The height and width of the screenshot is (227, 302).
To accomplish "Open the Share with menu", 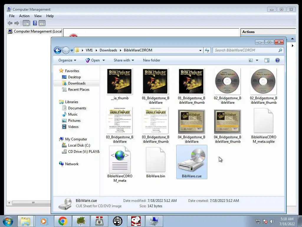I will (x=124, y=60).
